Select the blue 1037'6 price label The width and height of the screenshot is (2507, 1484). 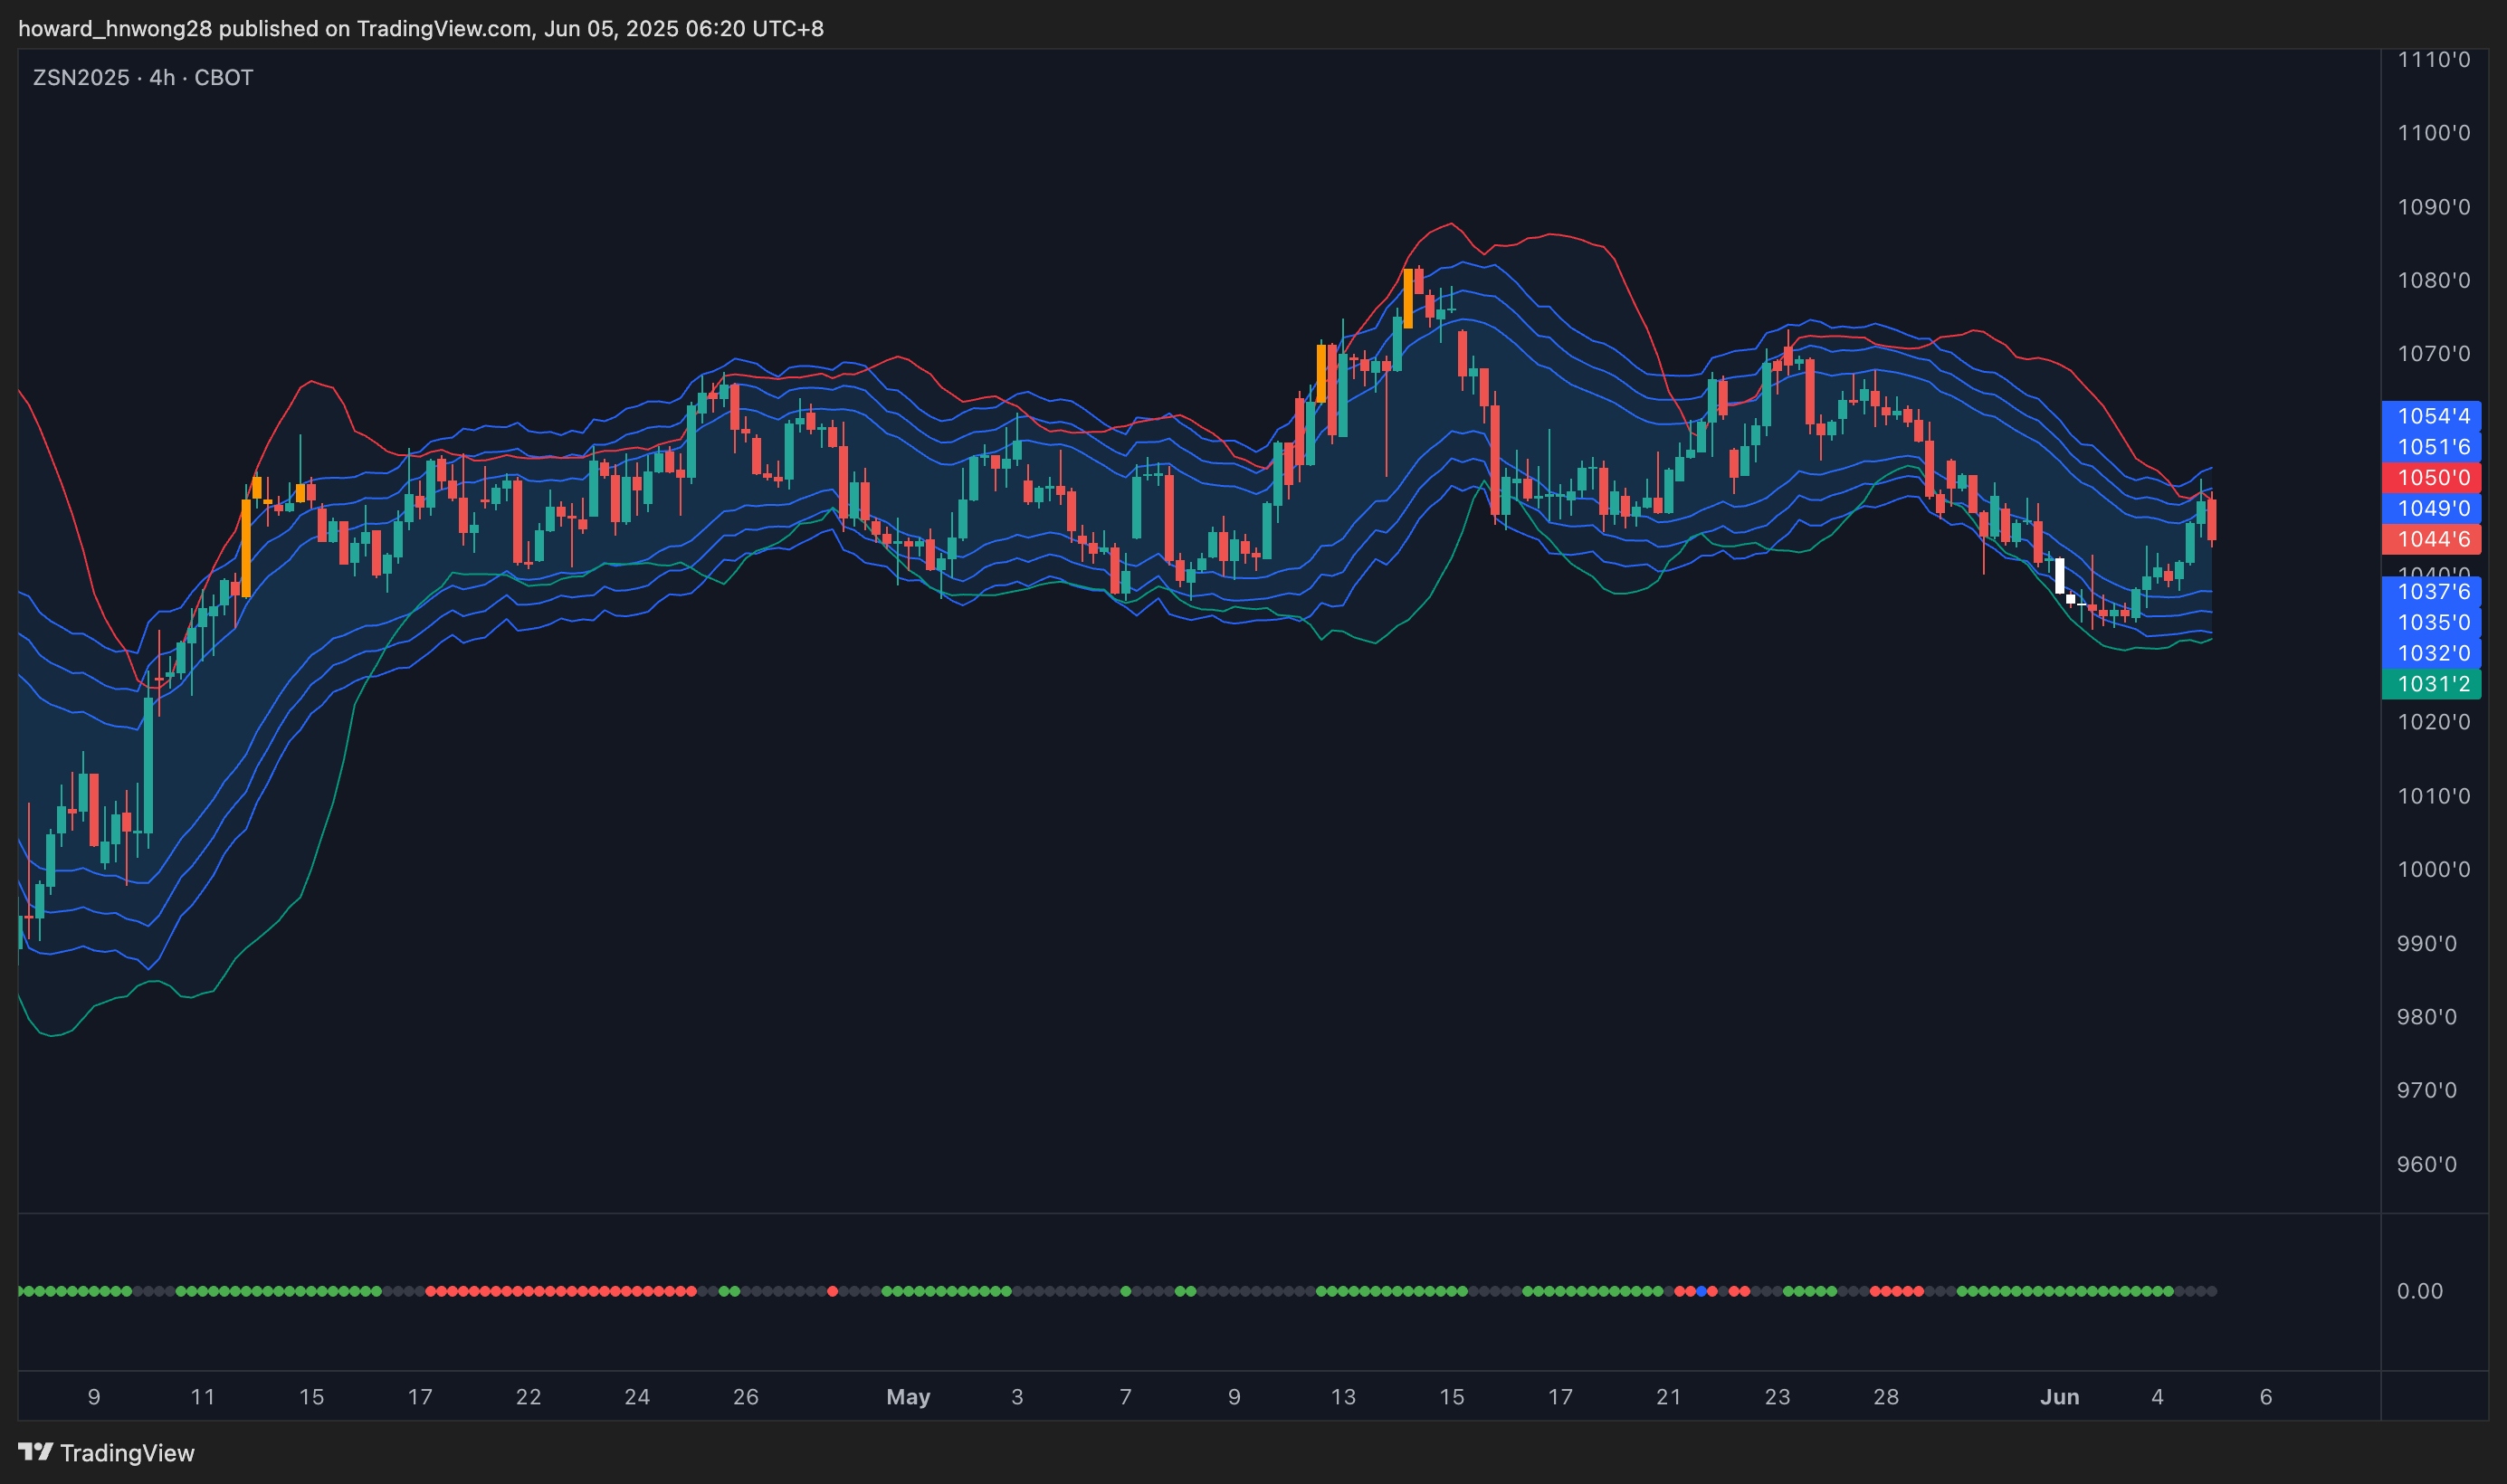(2432, 592)
